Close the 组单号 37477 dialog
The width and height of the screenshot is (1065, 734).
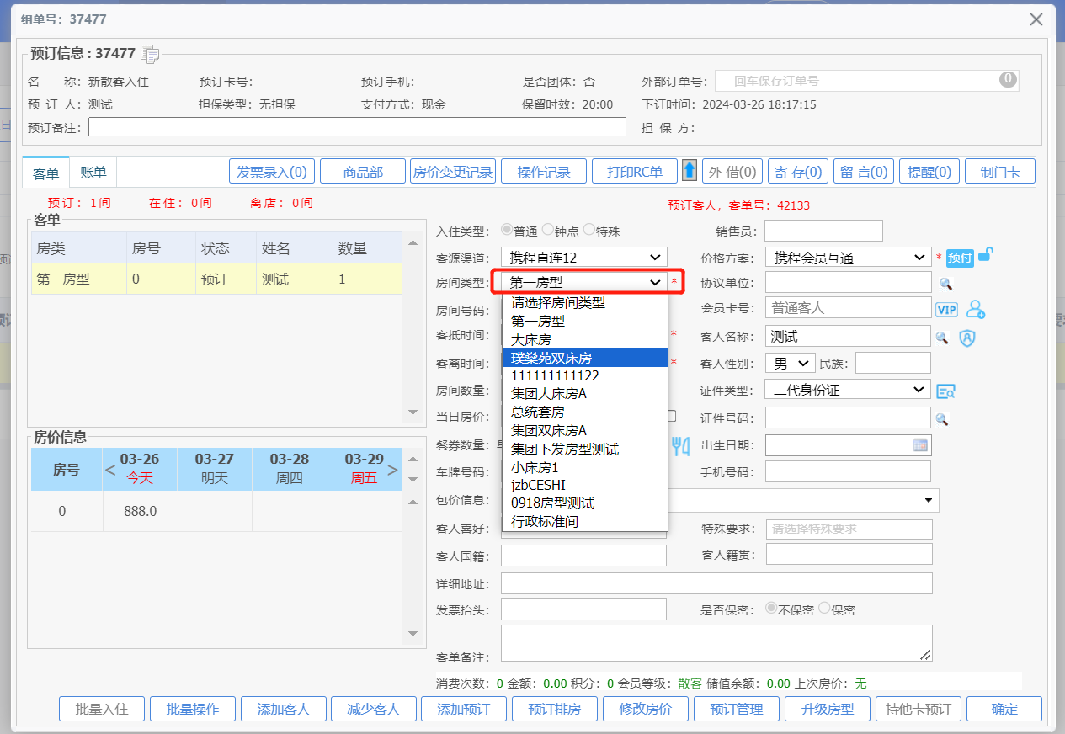pos(1036,19)
